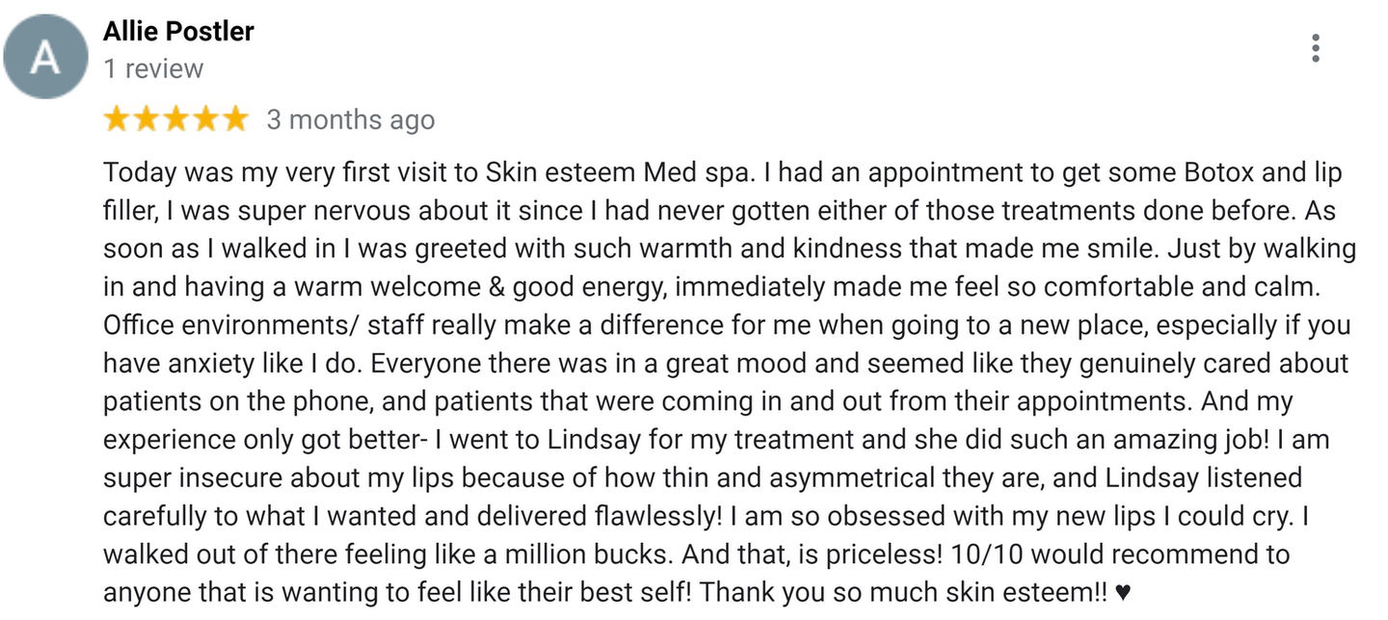Click the fourth gold rating star
The height and width of the screenshot is (620, 1388).
206,119
